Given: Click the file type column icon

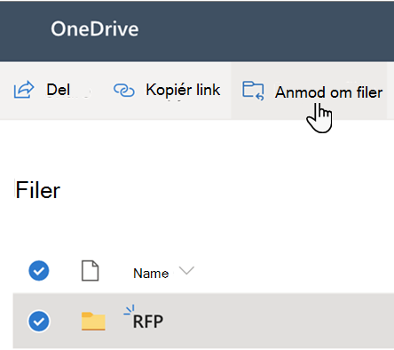Looking at the screenshot, I should point(90,271).
